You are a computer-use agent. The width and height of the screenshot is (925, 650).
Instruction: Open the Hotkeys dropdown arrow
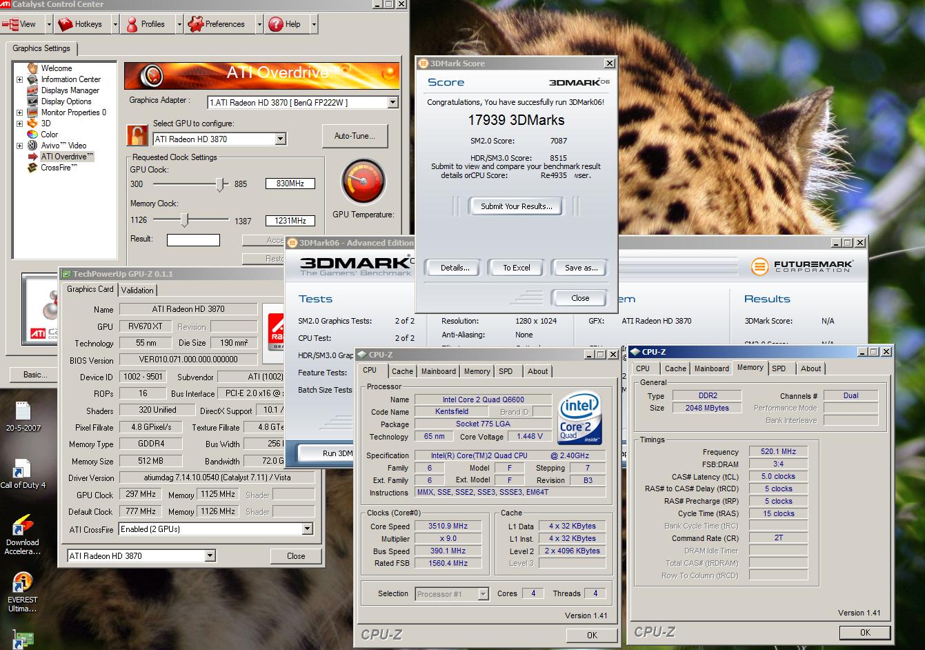click(x=115, y=24)
